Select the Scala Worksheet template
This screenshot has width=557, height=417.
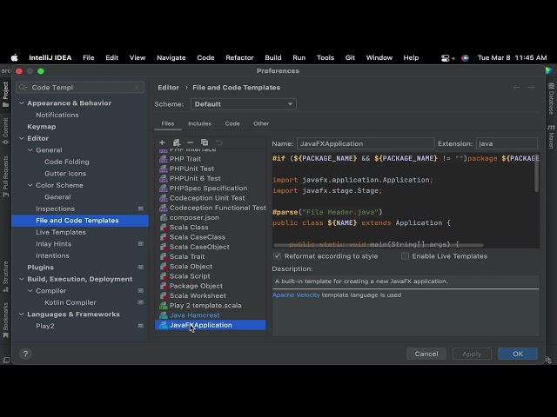coord(211,295)
